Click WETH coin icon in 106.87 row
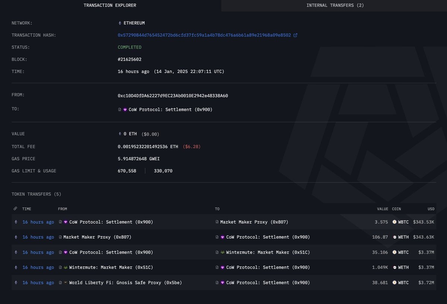Viewport: 447px width, 304px height. click(x=394, y=237)
